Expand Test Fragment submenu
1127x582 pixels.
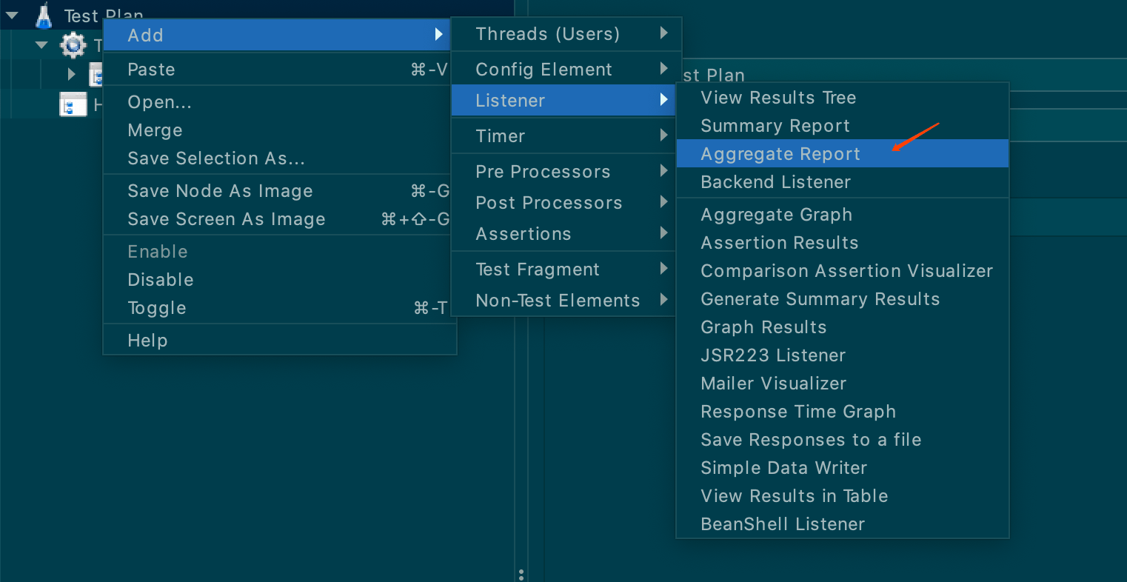[x=563, y=270]
